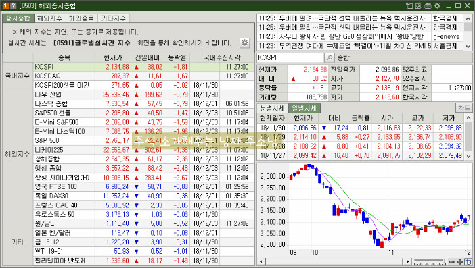The height and width of the screenshot is (268, 475).
Task: Click the chart zoom-in plus icon
Action: tap(460, 262)
